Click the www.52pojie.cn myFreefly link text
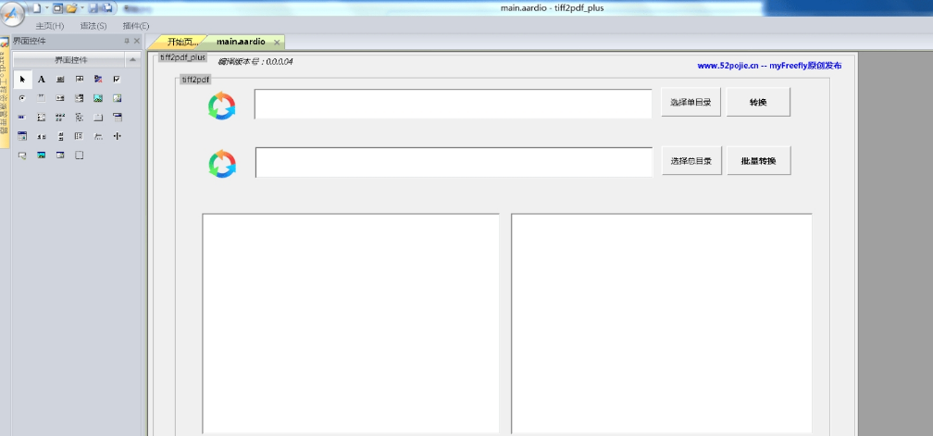Image resolution: width=933 pixels, height=436 pixels. click(769, 66)
